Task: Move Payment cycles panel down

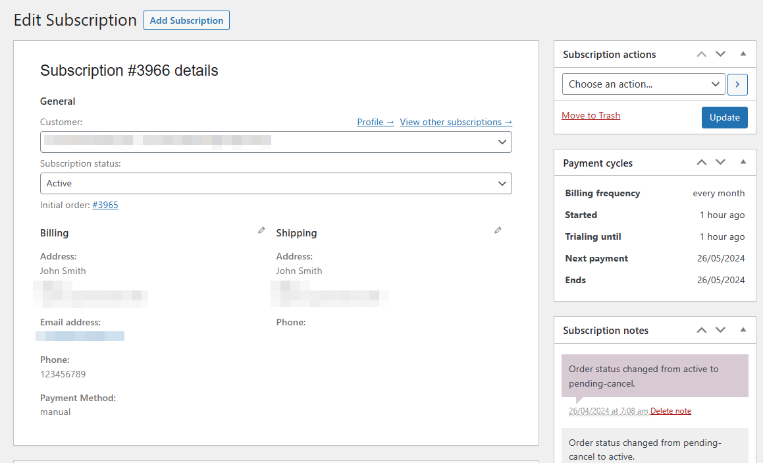Action: (x=720, y=162)
